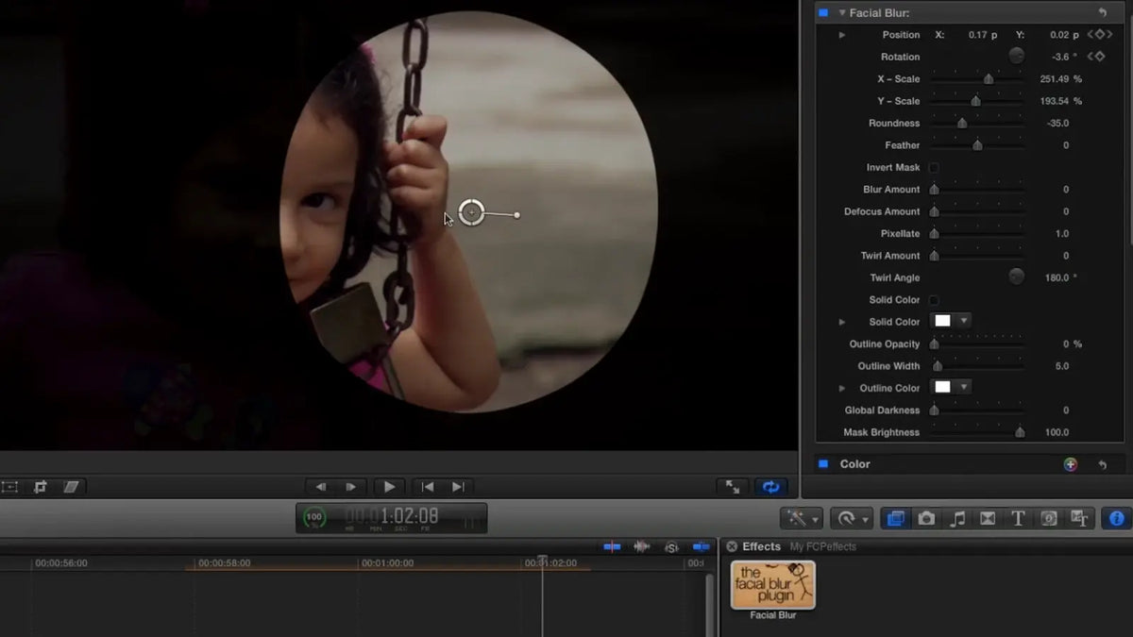Disable the Facial Blur effect checkbox
The width and height of the screenshot is (1133, 637).
tap(823, 12)
